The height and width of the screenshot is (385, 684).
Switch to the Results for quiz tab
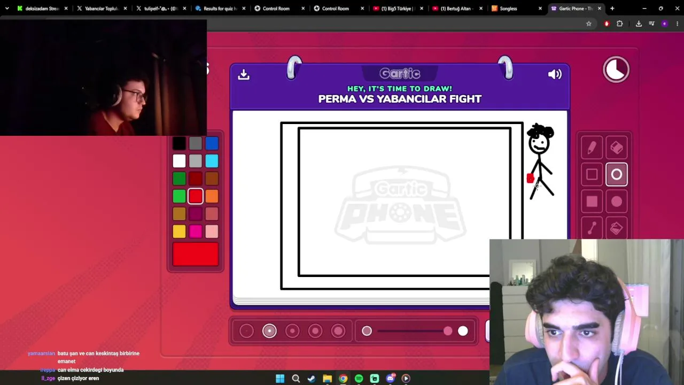[x=220, y=9]
